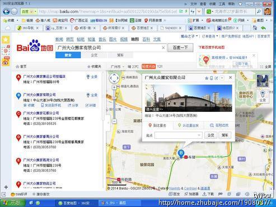
Task: Open the 收藏夹 favorites panel
Action: pyautogui.click(x=94, y=67)
